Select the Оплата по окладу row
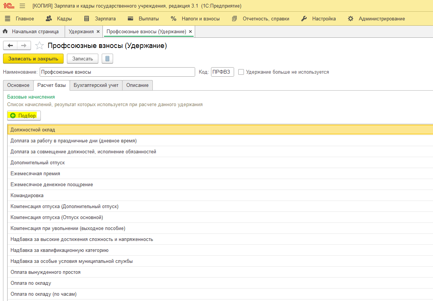Viewport: 433px width, 301px height. 220,283
